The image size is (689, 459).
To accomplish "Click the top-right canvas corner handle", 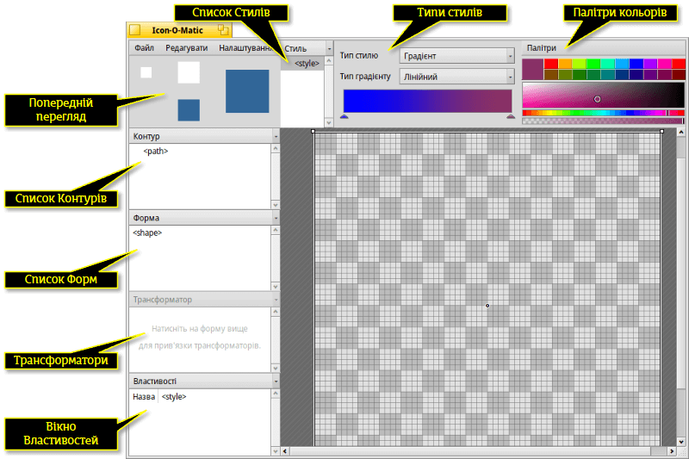I will [661, 131].
